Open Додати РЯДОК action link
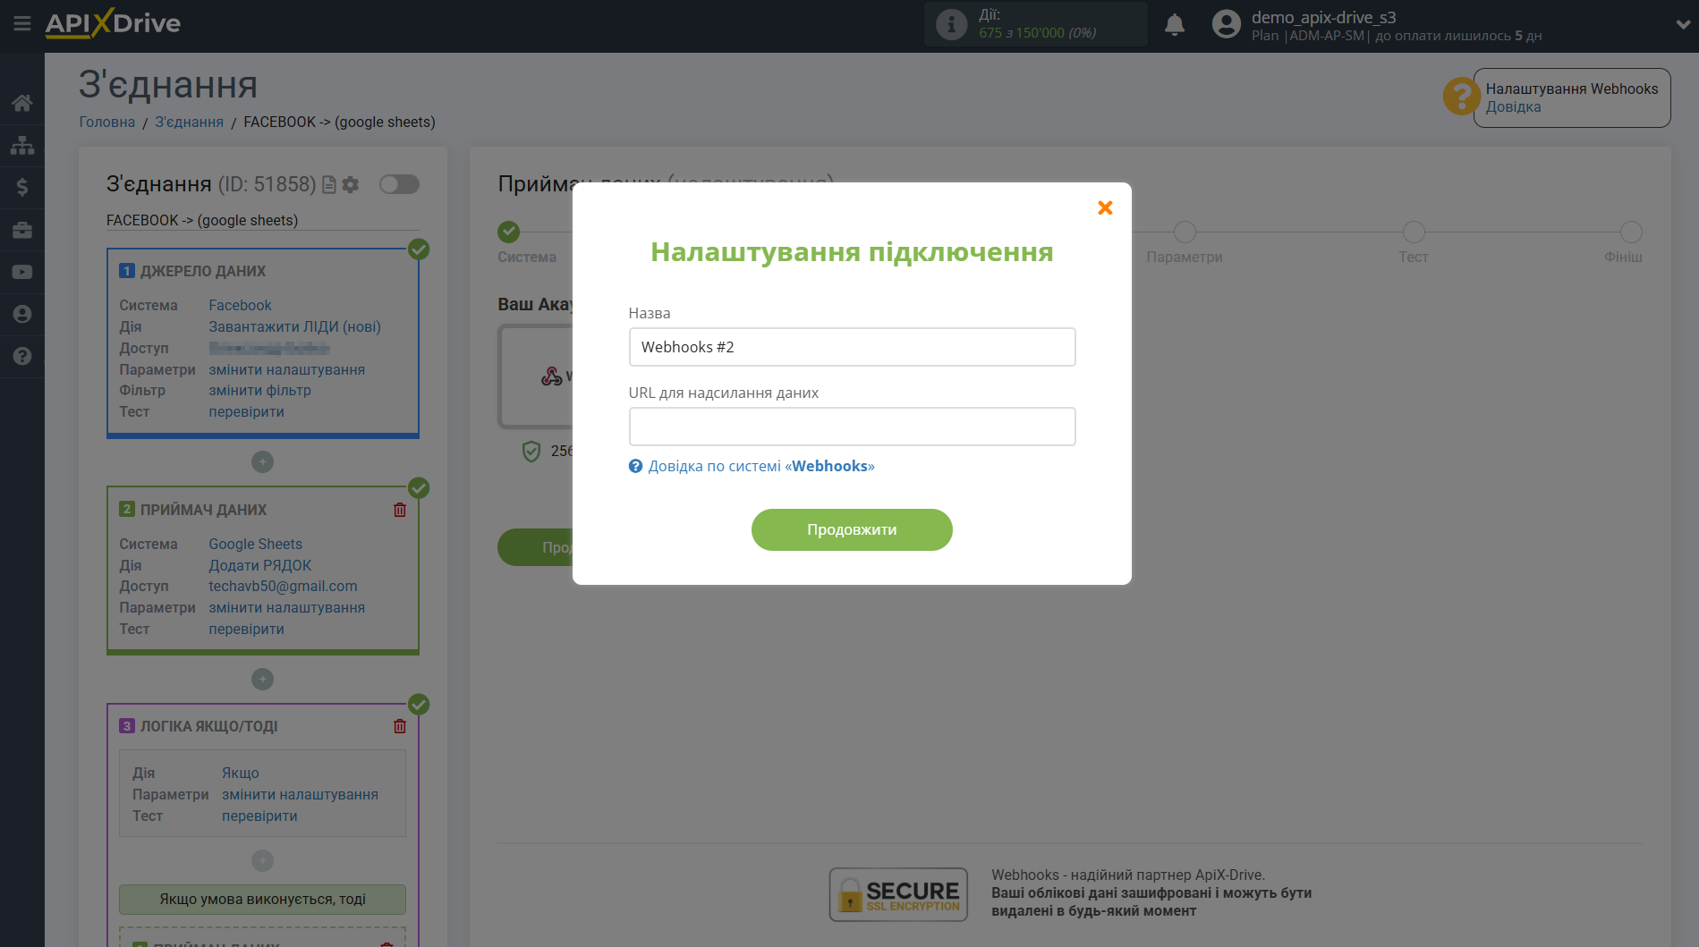This screenshot has height=947, width=1699. [x=259, y=565]
